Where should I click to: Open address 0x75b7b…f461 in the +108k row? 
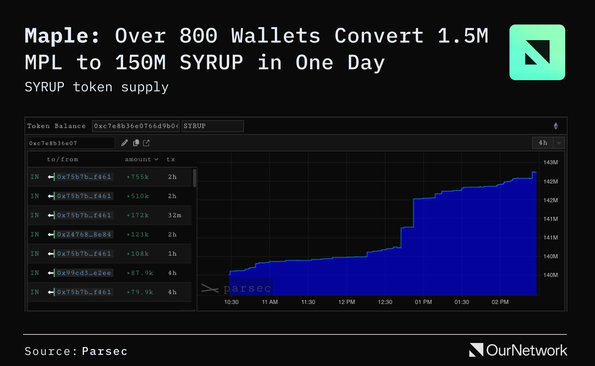[x=84, y=254]
